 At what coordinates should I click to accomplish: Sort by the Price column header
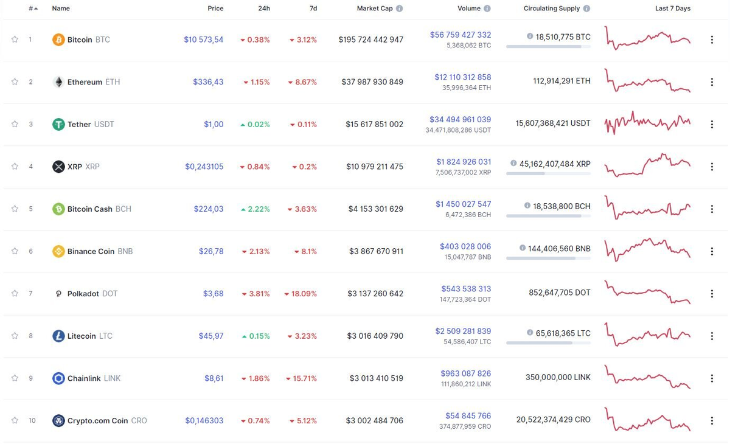215,9
